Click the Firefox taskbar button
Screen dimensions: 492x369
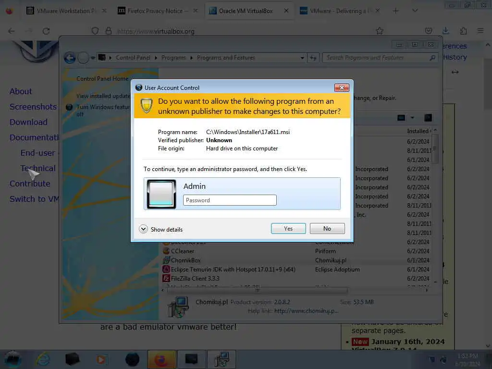(x=161, y=359)
